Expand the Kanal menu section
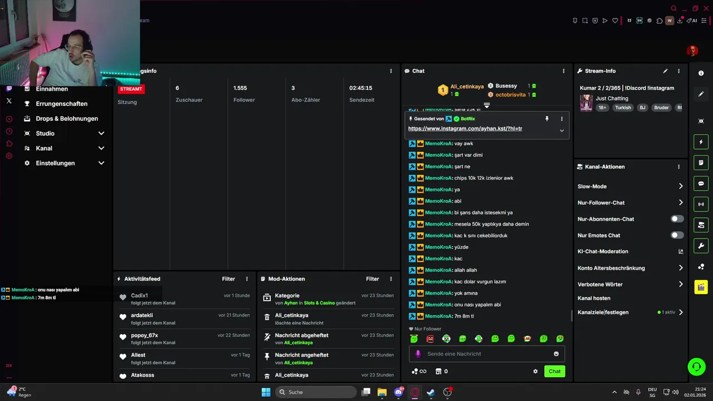 [x=101, y=148]
